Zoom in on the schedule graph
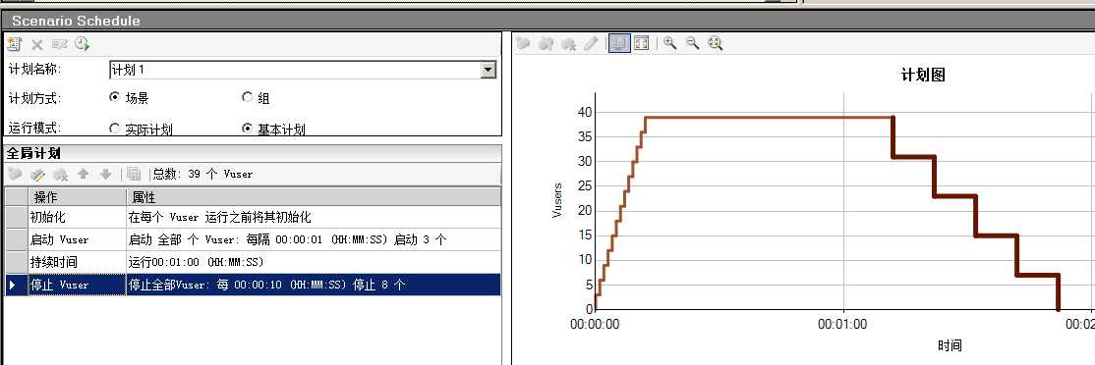 (x=670, y=43)
